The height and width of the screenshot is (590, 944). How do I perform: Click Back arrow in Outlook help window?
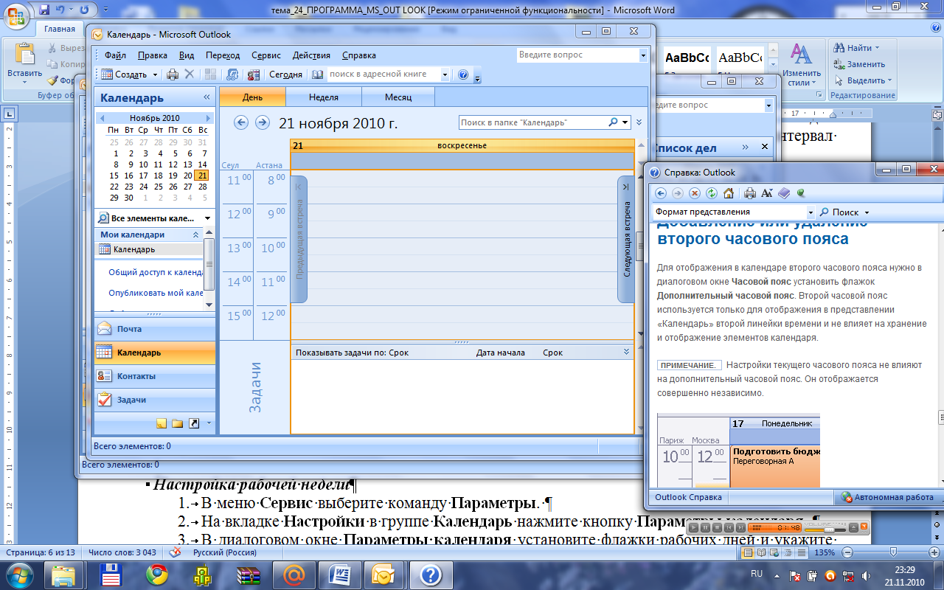pyautogui.click(x=661, y=193)
